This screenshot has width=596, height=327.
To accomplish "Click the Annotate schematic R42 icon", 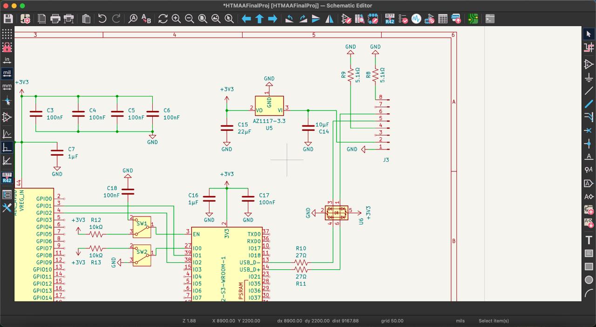I will [x=390, y=19].
